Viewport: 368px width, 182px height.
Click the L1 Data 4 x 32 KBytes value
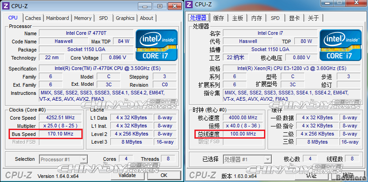132,118
